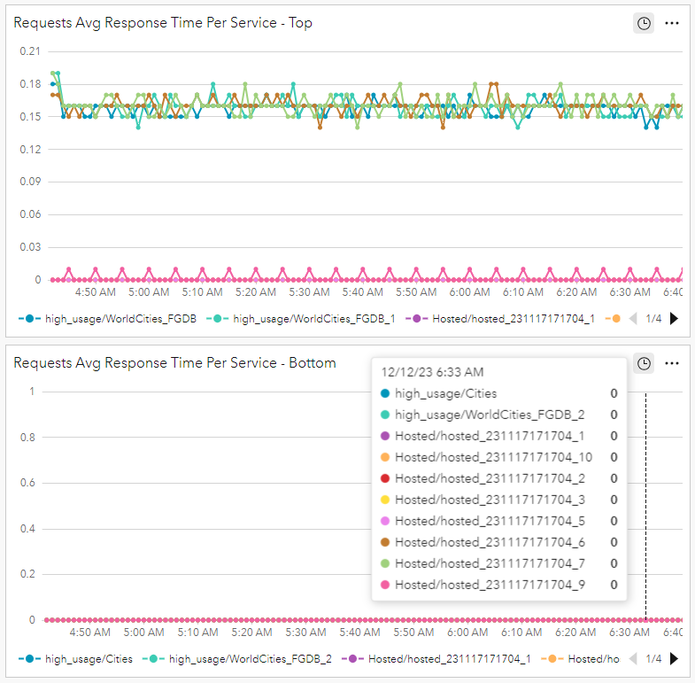
Task: Click the 'Requests Avg Response Time Per Service - Top' title
Action: coord(163,23)
